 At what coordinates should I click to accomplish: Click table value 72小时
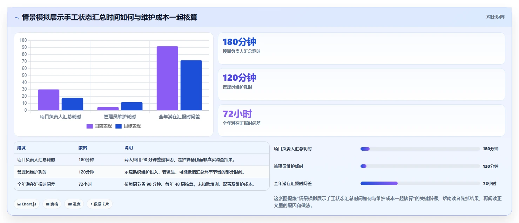point(85,184)
